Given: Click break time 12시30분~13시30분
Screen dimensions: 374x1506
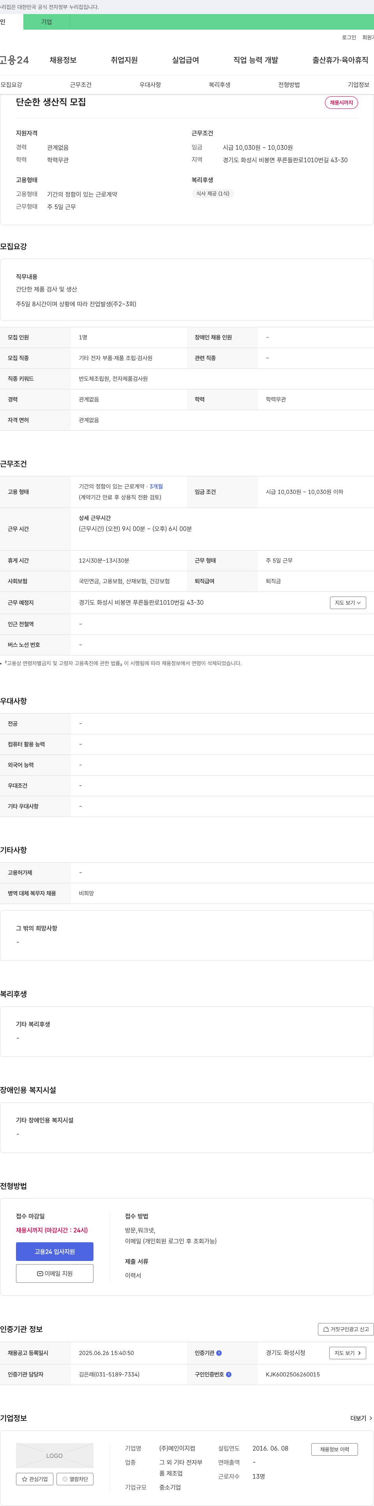Looking at the screenshot, I should [x=104, y=561].
